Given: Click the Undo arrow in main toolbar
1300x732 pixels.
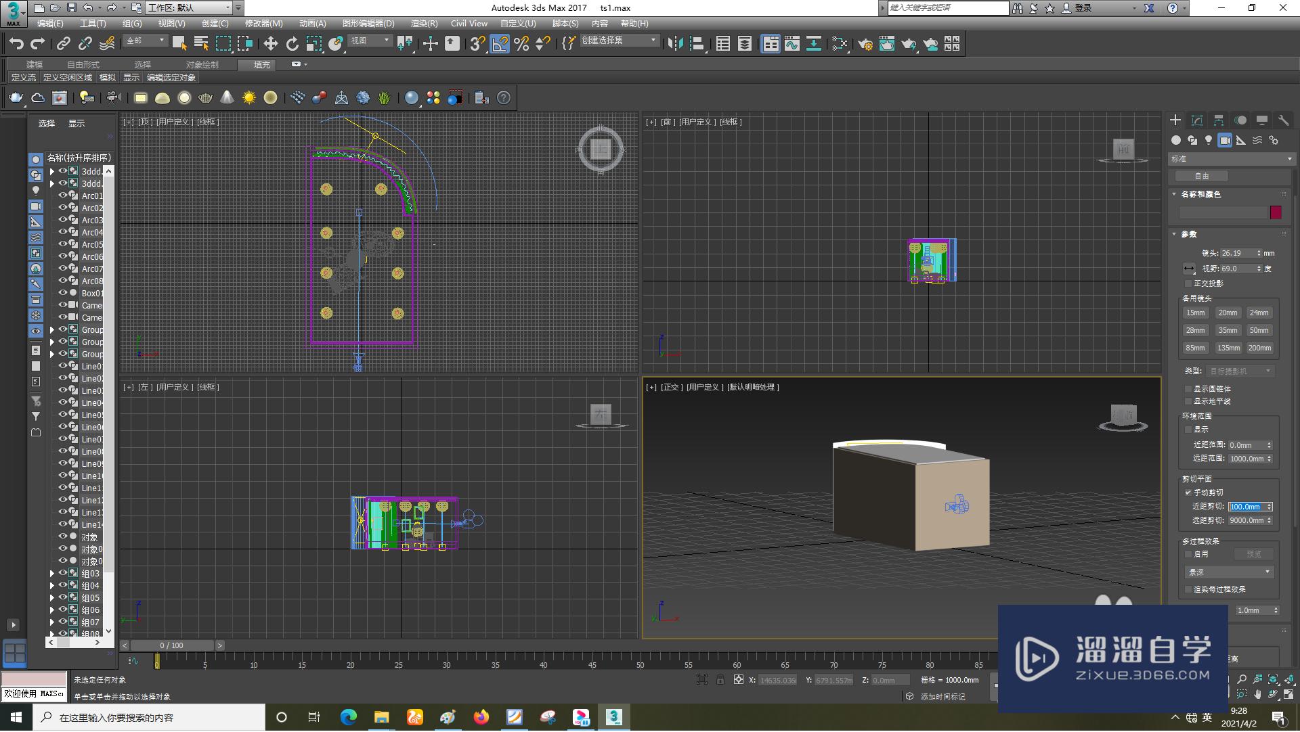Looking at the screenshot, I should click(16, 44).
